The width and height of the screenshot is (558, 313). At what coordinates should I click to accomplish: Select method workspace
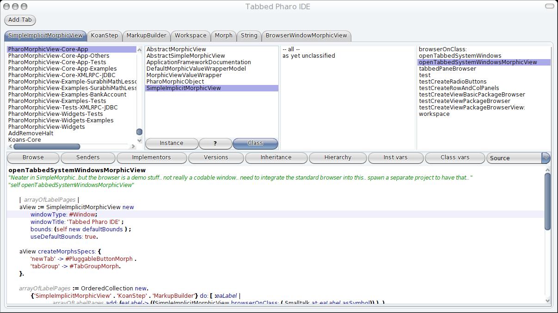coord(484,114)
